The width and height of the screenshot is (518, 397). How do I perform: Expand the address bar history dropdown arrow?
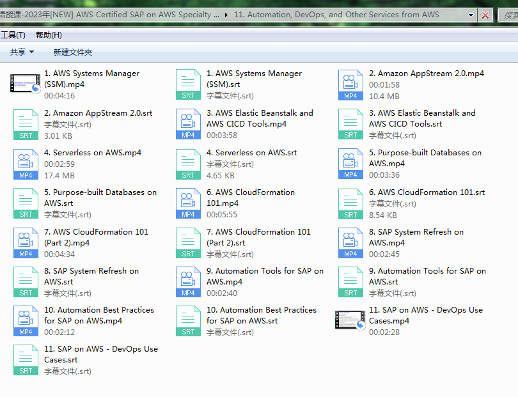471,15
